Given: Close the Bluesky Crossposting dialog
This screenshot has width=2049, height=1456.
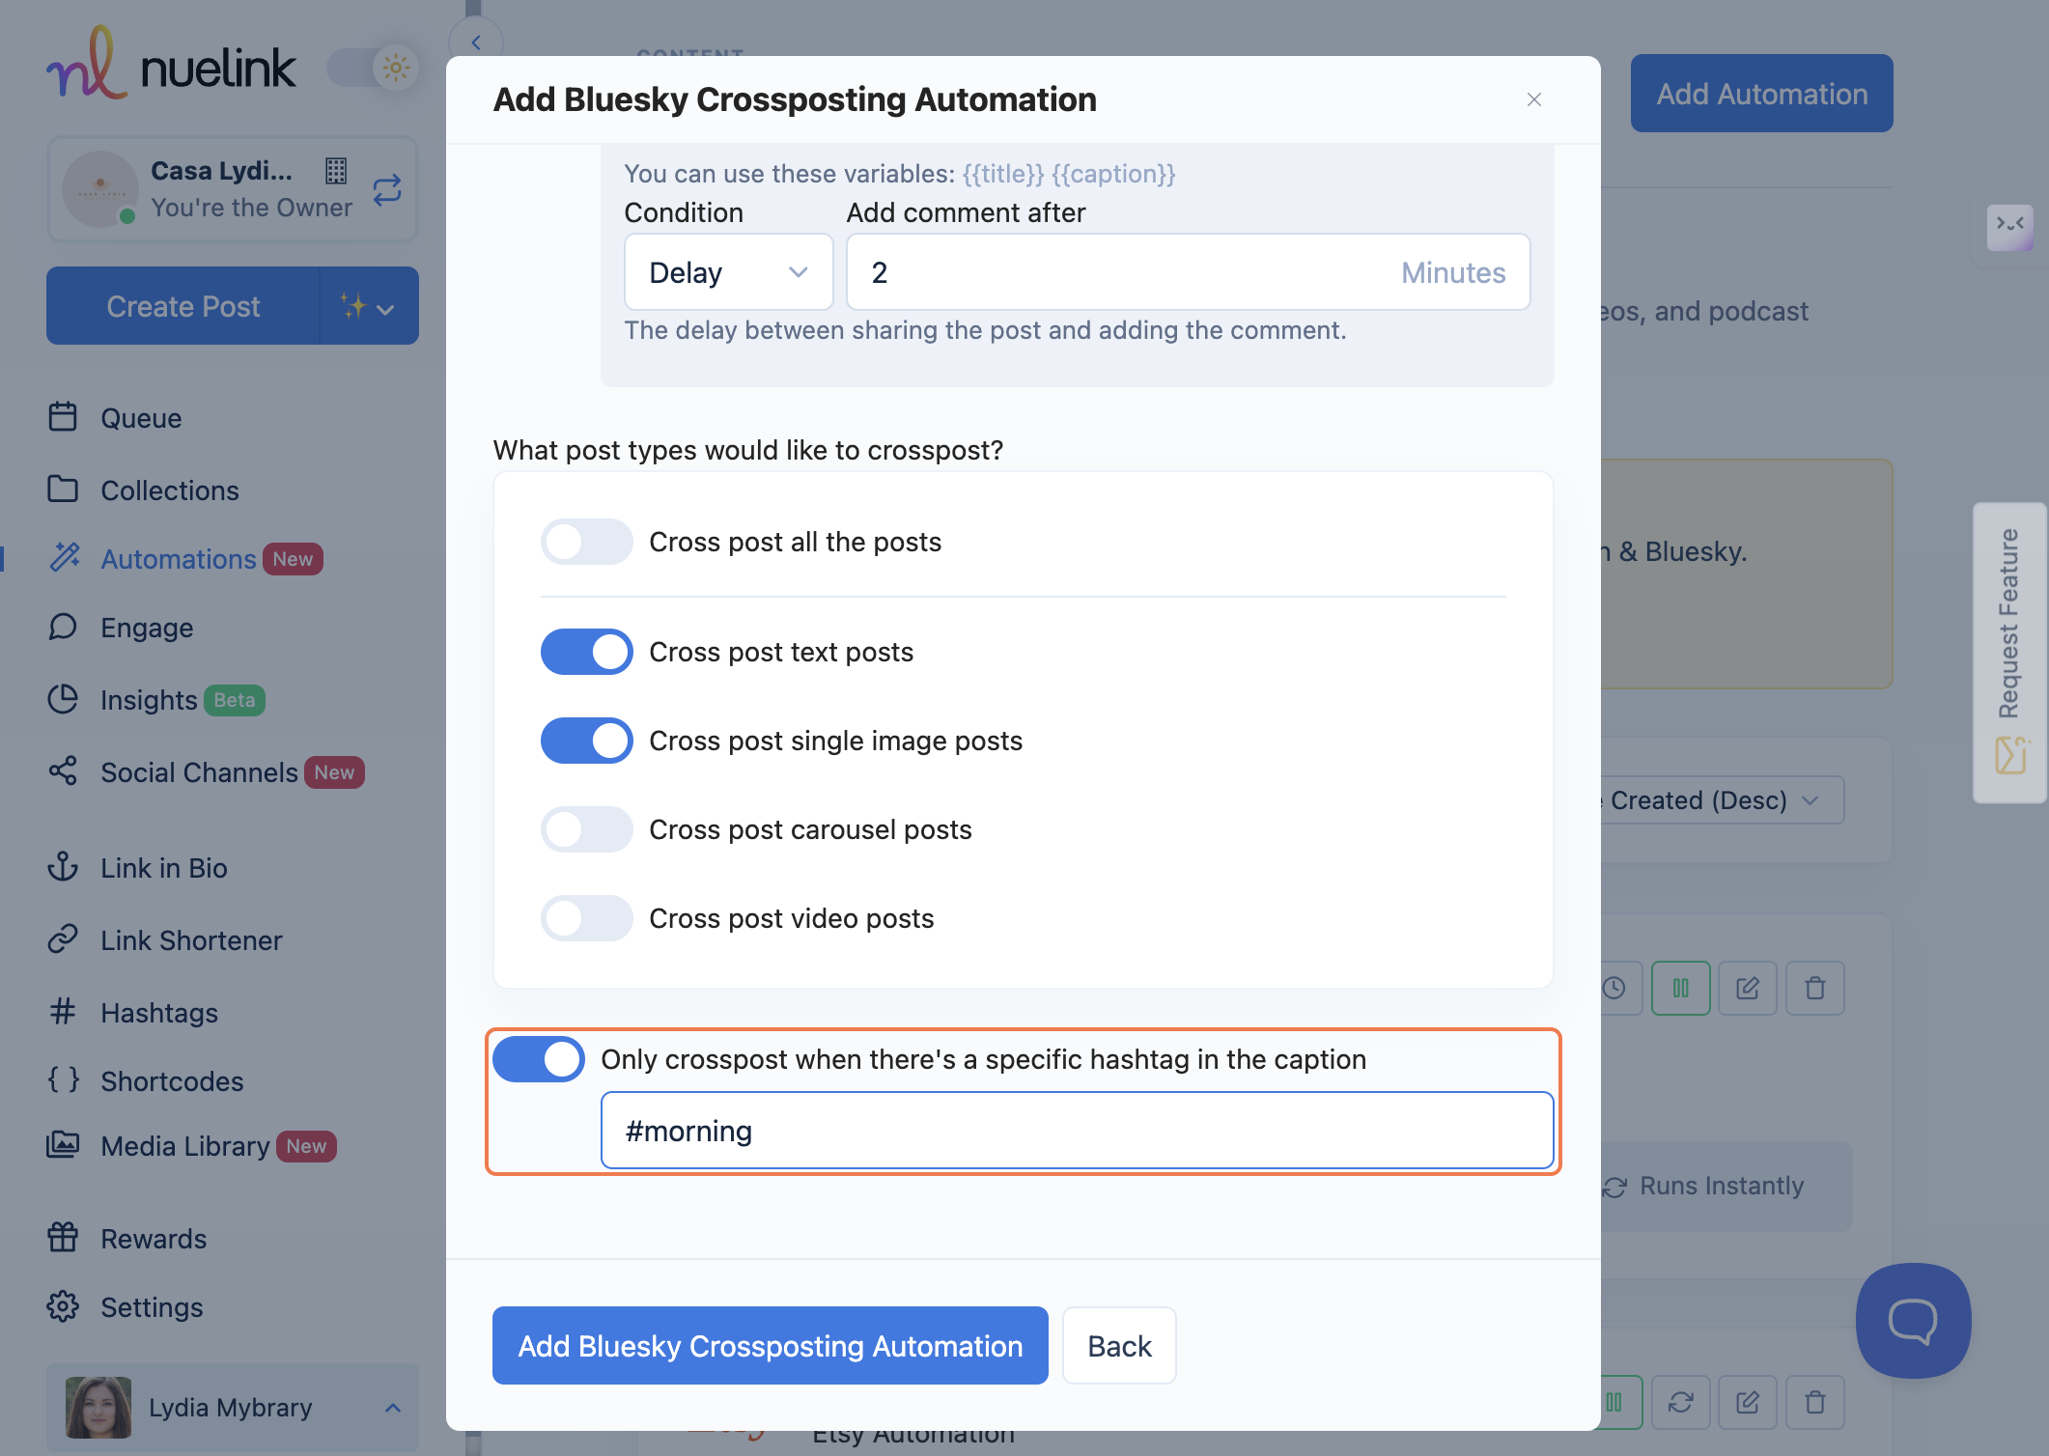Looking at the screenshot, I should 1534,99.
